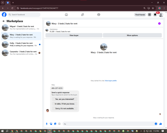Open the emoji picker in composer

(x=156, y=124)
